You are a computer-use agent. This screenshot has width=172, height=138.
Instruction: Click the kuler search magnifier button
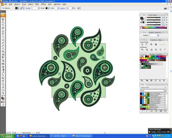click(166, 91)
